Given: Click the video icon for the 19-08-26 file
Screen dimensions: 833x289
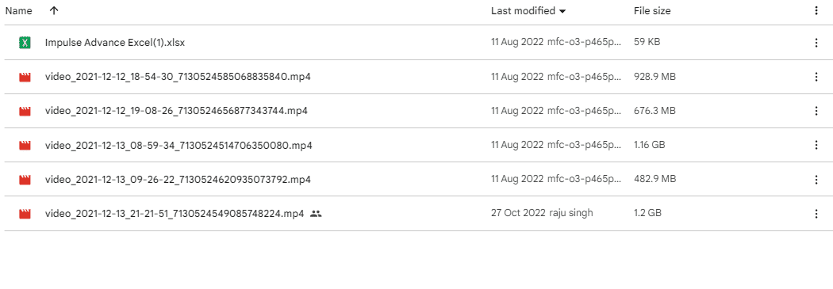Looking at the screenshot, I should coord(24,111).
